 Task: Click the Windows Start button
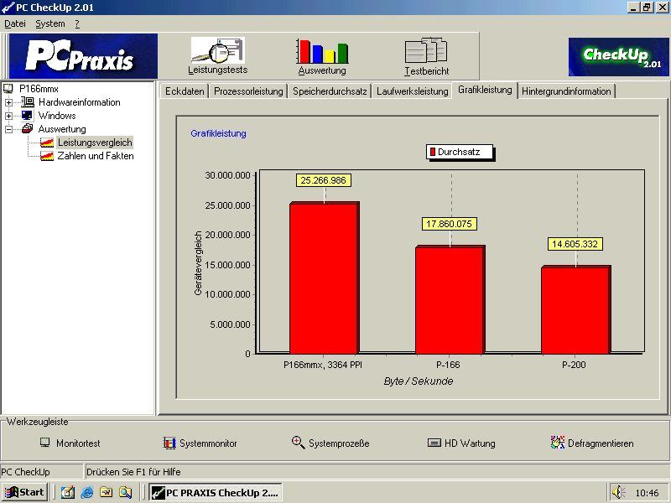point(24,492)
